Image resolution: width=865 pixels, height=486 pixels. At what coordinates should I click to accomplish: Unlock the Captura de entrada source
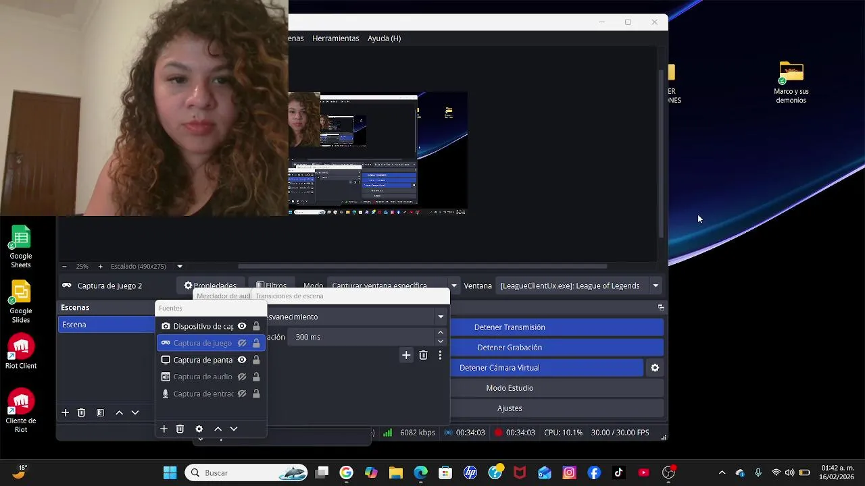[256, 394]
